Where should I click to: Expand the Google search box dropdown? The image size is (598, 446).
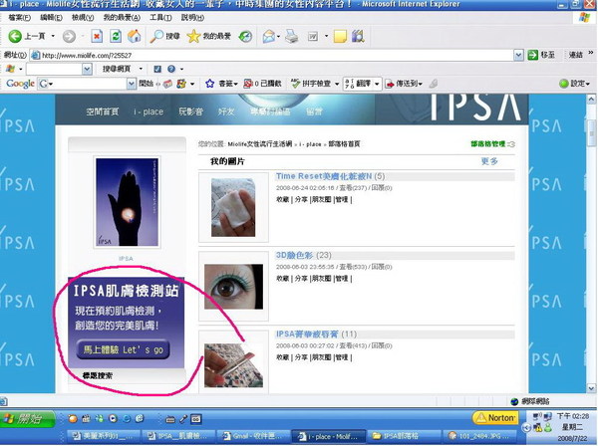pos(132,84)
